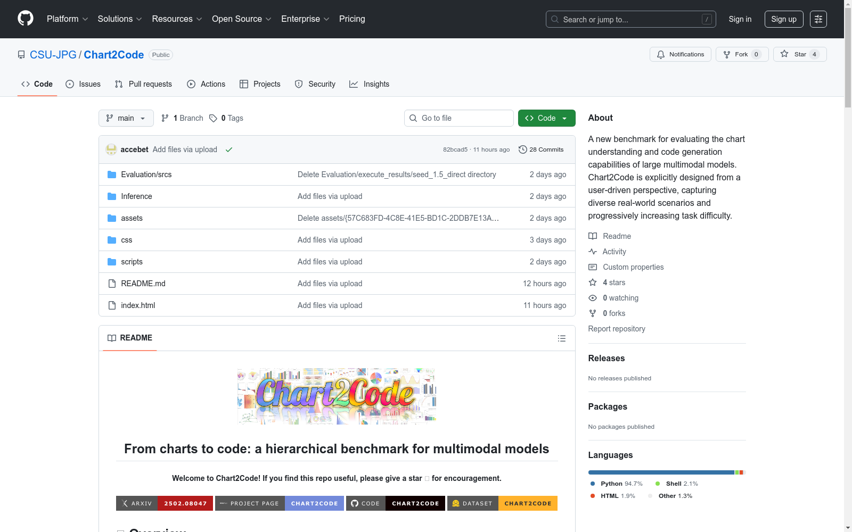Open the GitHub homepage logo
Screen dimensions: 852x532
(26, 19)
